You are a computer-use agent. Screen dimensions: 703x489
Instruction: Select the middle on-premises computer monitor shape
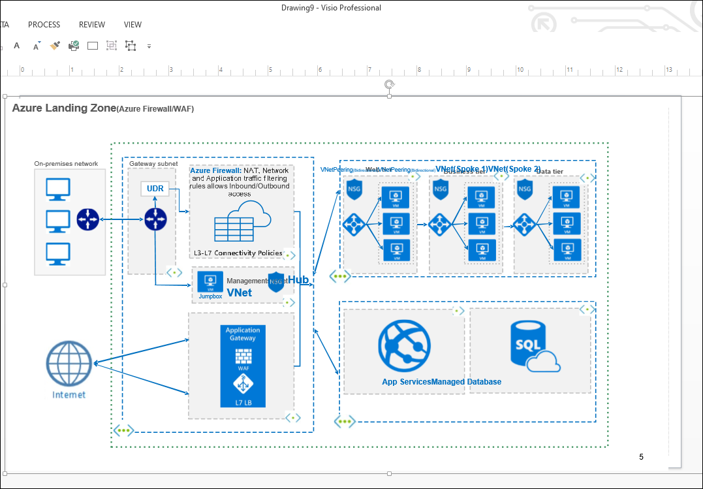[58, 221]
